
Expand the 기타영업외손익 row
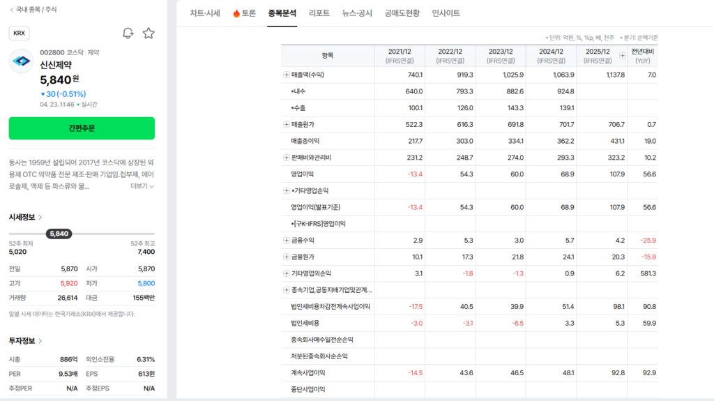286,273
